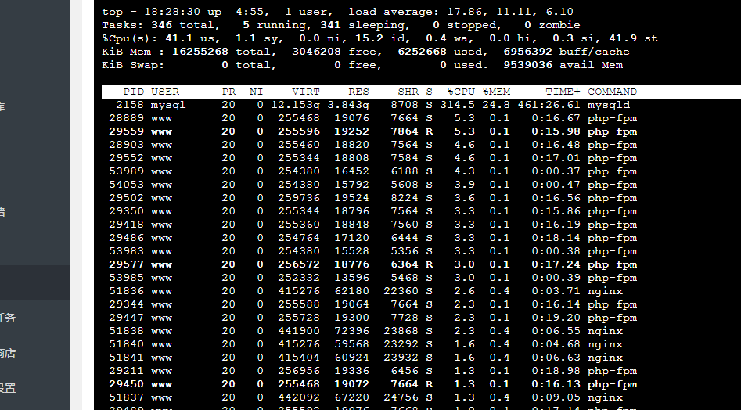Viewport: 741px width, 410px height.
Task: Click the COMMAND column header
Action: pyautogui.click(x=613, y=92)
